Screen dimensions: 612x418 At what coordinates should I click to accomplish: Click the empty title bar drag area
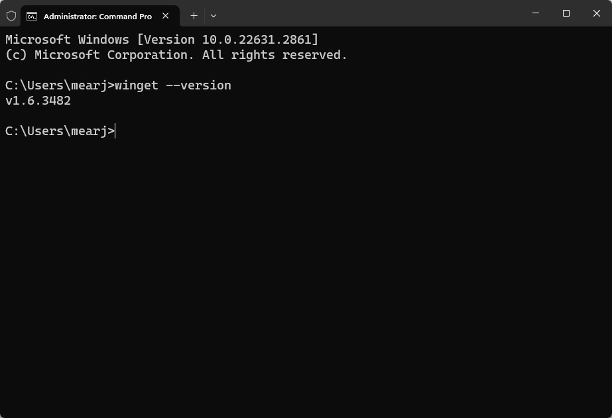pyautogui.click(x=371, y=15)
